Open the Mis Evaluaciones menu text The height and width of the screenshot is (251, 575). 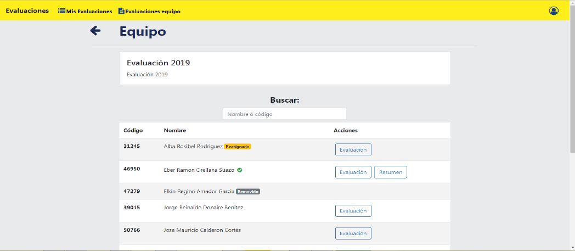coord(89,12)
